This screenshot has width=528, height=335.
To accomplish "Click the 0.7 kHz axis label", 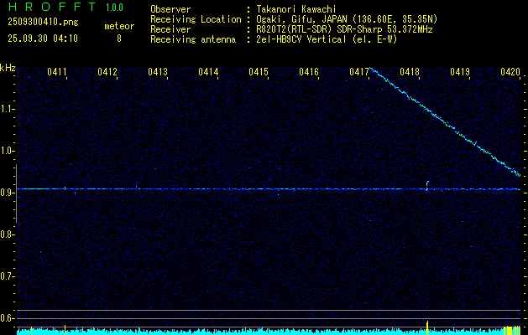I will 8,276.
